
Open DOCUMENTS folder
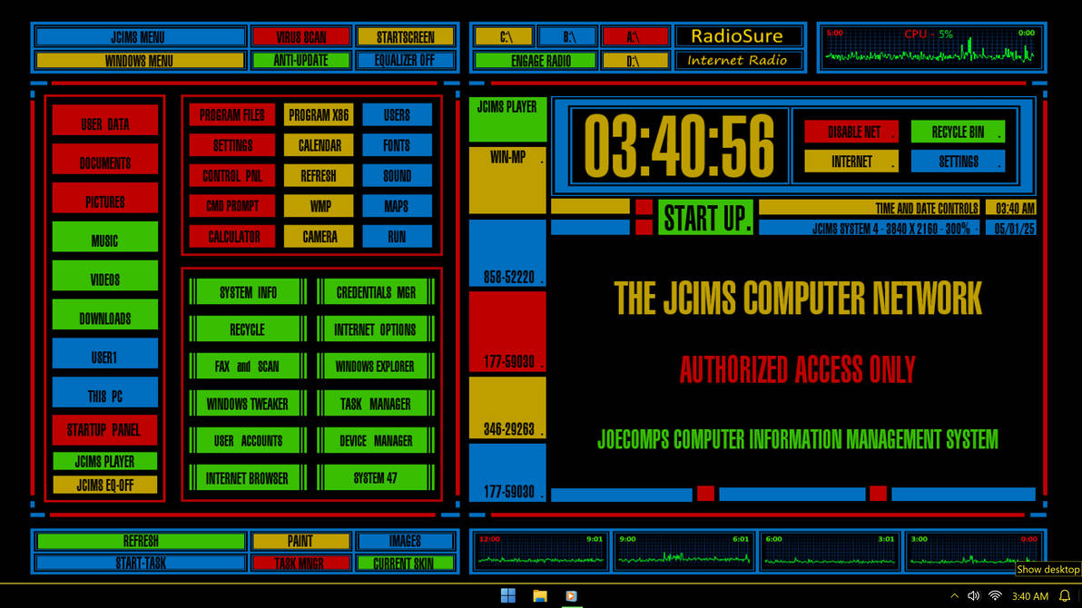(105, 159)
